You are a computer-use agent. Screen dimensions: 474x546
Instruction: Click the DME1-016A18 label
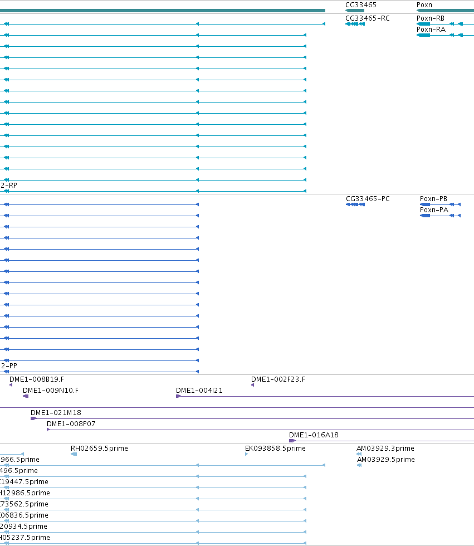coord(314,435)
